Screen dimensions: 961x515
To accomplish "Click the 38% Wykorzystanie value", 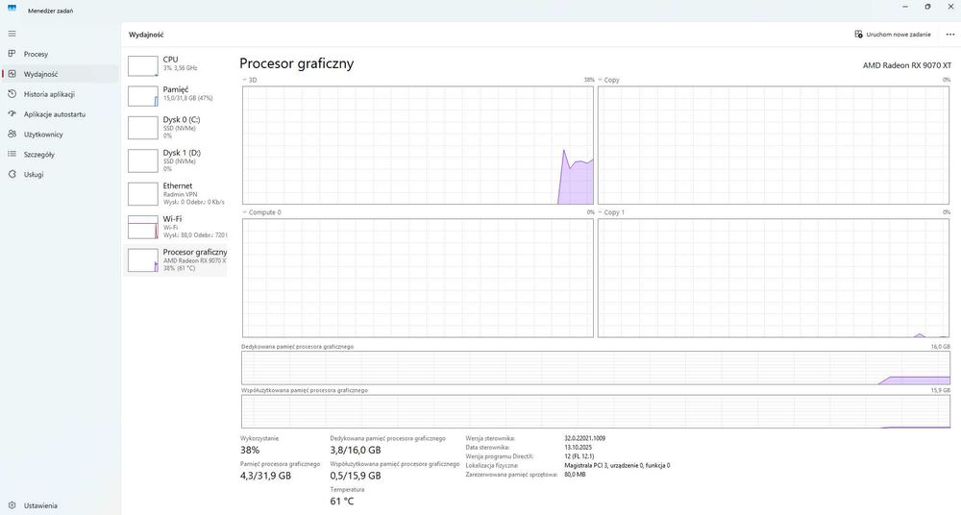I will click(x=250, y=450).
